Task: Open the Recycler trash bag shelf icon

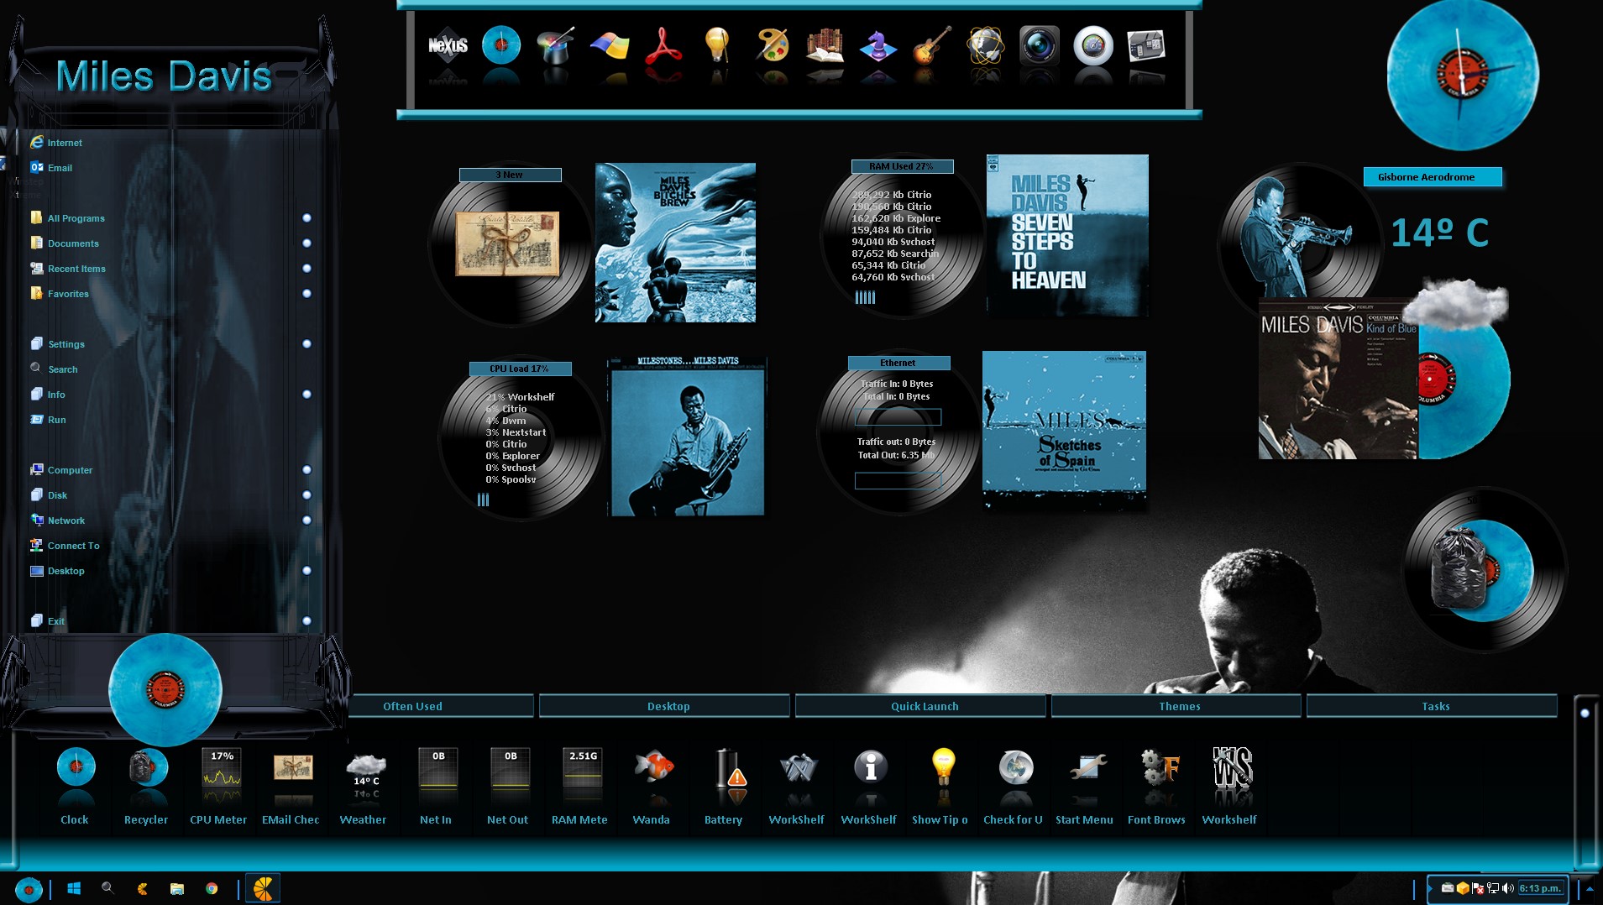Action: (147, 768)
